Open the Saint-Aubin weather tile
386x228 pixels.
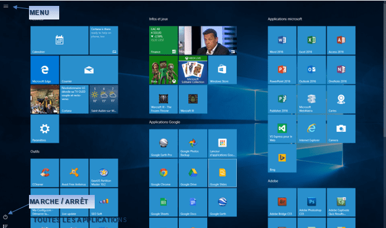pyautogui.click(x=104, y=99)
